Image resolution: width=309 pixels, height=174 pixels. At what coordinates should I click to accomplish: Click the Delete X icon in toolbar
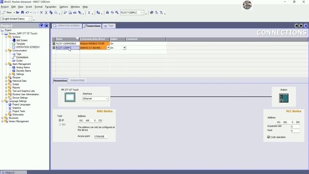click(41, 13)
